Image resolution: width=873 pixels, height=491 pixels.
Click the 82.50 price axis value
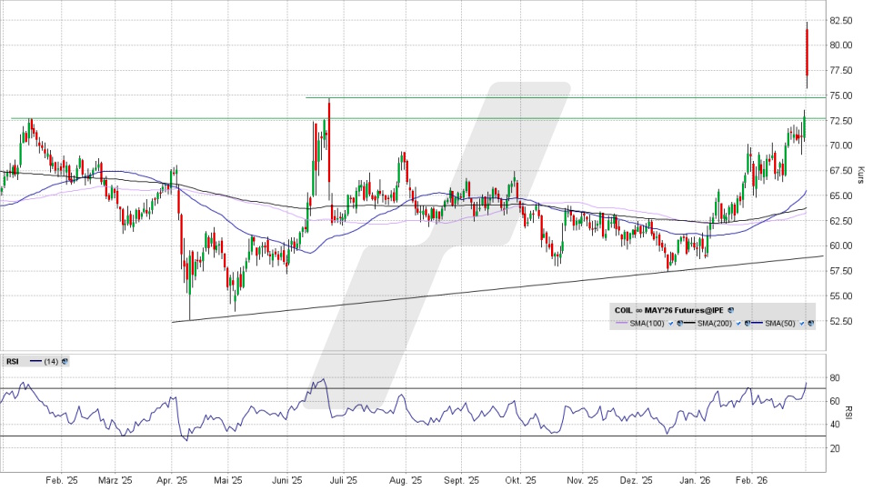pos(840,21)
